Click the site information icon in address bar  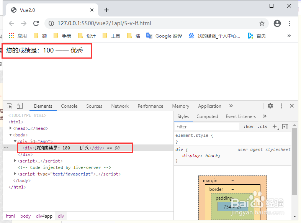51,23
